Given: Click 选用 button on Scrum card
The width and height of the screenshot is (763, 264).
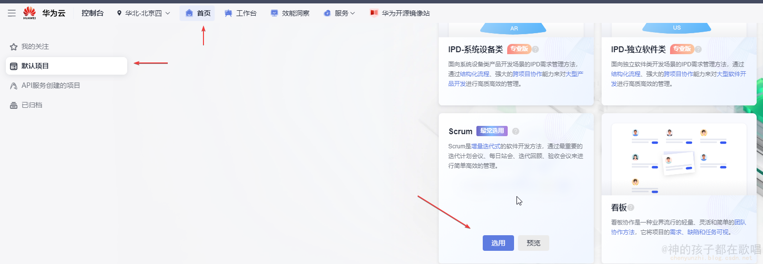Looking at the screenshot, I should tap(498, 243).
